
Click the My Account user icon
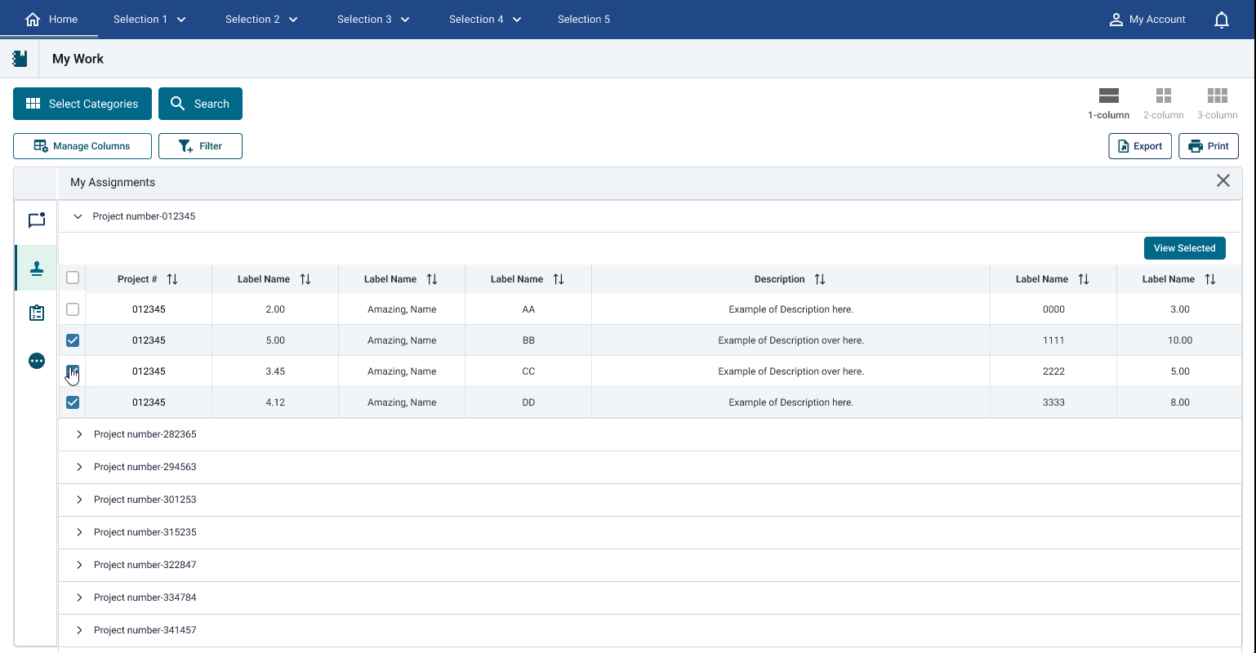click(x=1116, y=19)
